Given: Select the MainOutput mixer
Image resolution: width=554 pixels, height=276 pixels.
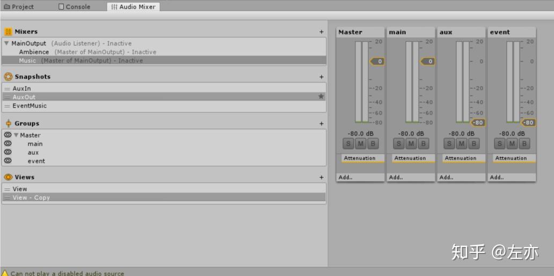Looking at the screenshot, I should pyautogui.click(x=164, y=43).
